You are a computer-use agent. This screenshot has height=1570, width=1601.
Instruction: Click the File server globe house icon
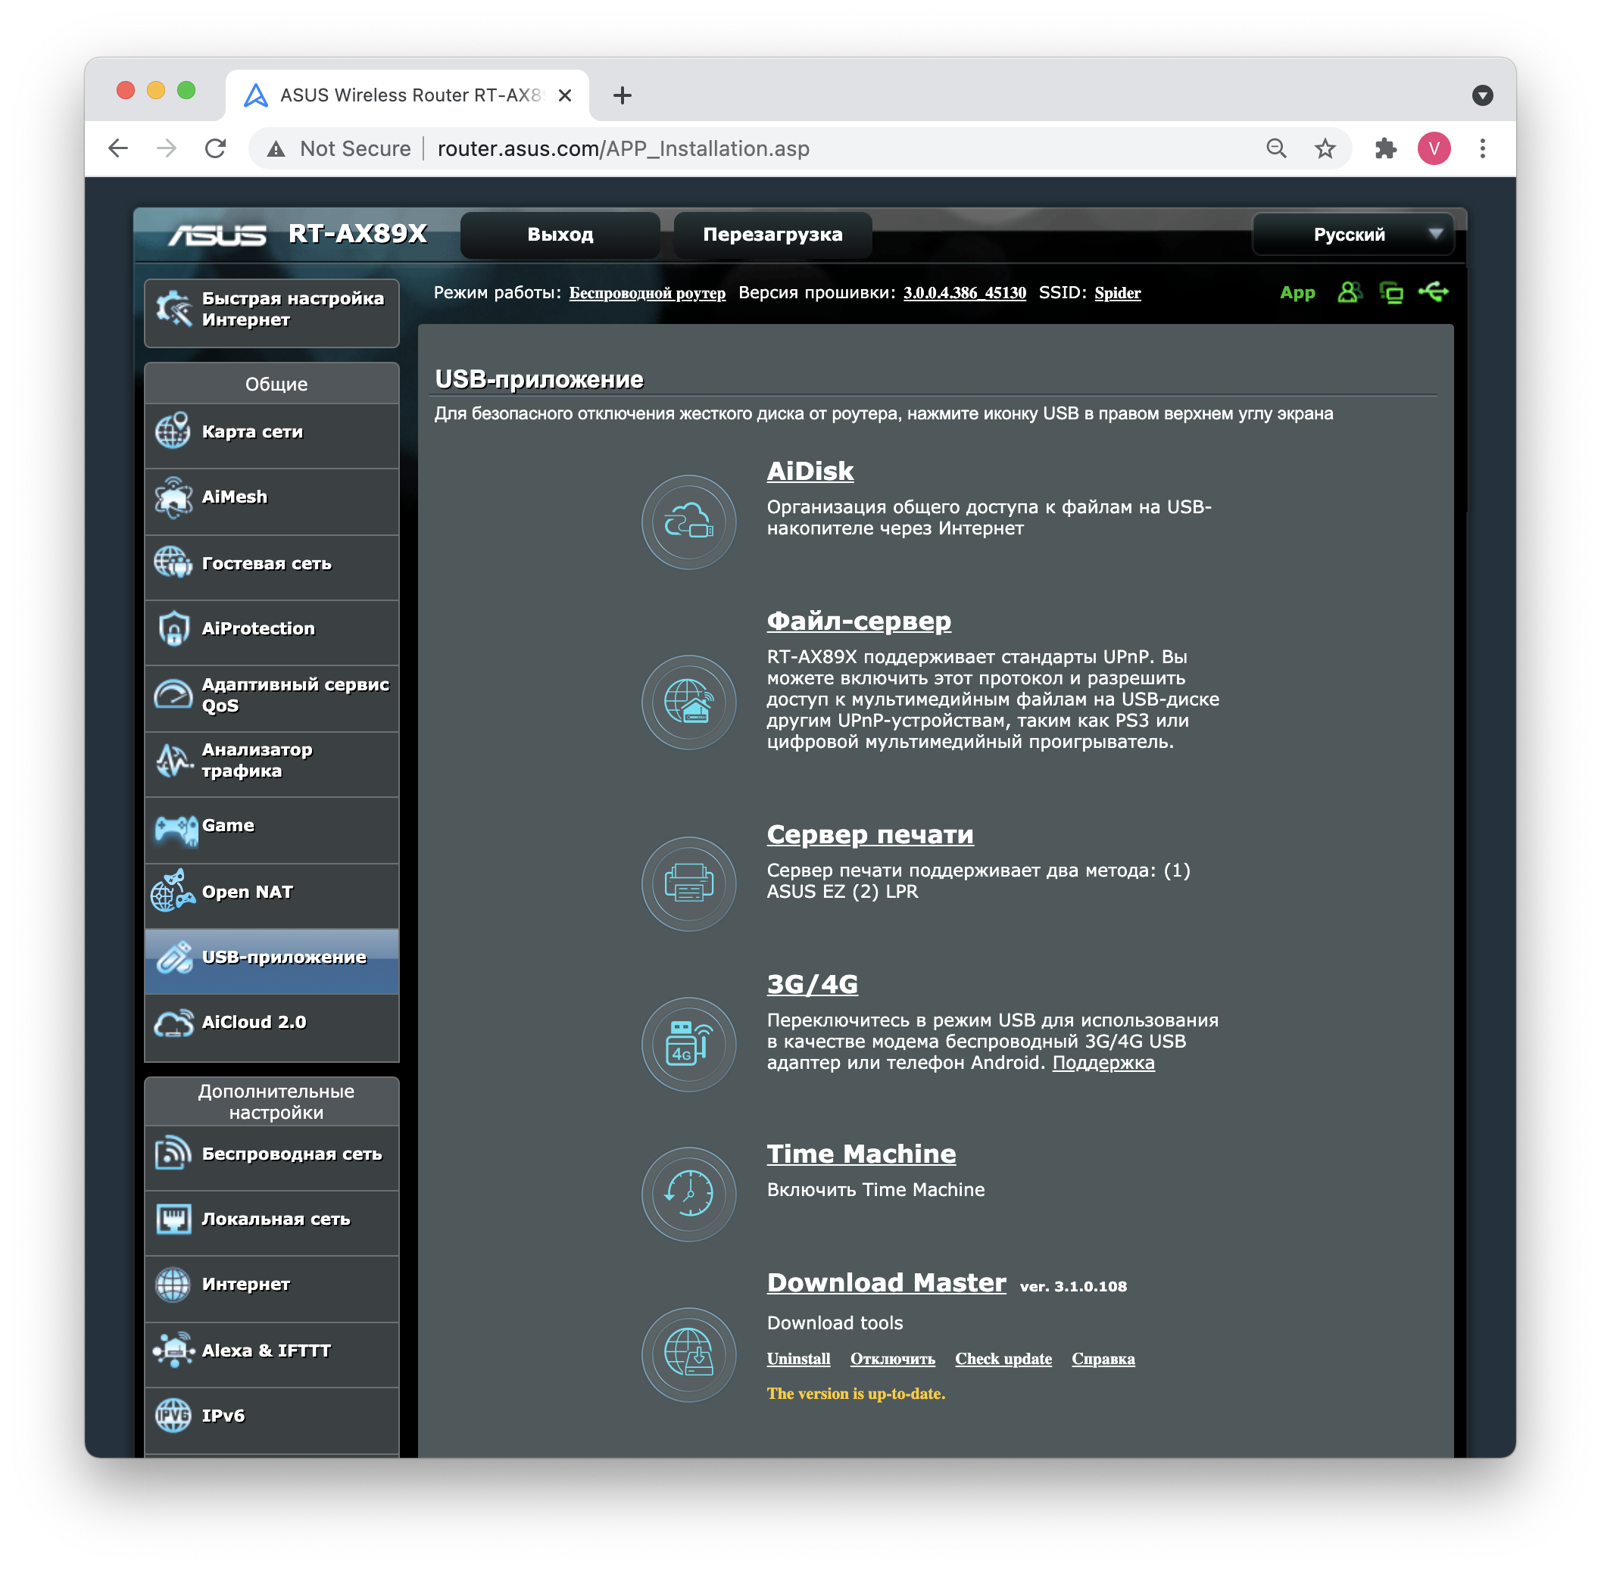point(688,702)
